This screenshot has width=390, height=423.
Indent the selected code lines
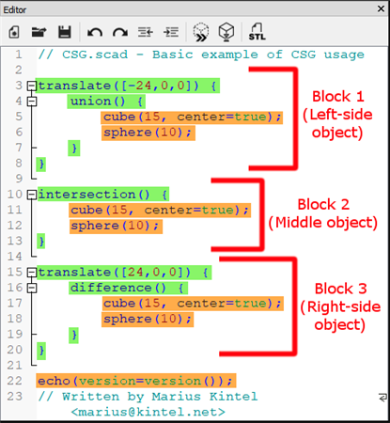click(171, 32)
